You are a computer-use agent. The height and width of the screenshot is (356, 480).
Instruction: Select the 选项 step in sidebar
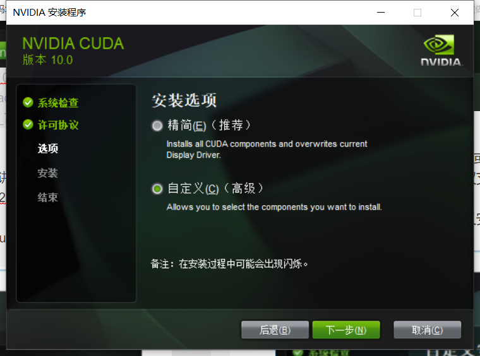(x=48, y=148)
